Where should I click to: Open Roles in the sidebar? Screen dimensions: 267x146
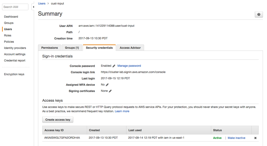(8, 35)
